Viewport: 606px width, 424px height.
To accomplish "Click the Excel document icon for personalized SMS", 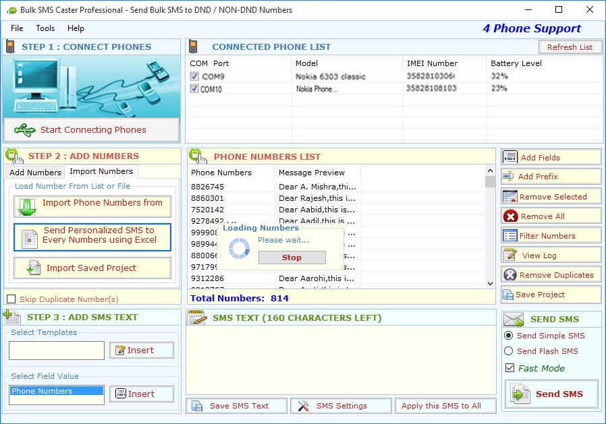I will pyautogui.click(x=30, y=239).
